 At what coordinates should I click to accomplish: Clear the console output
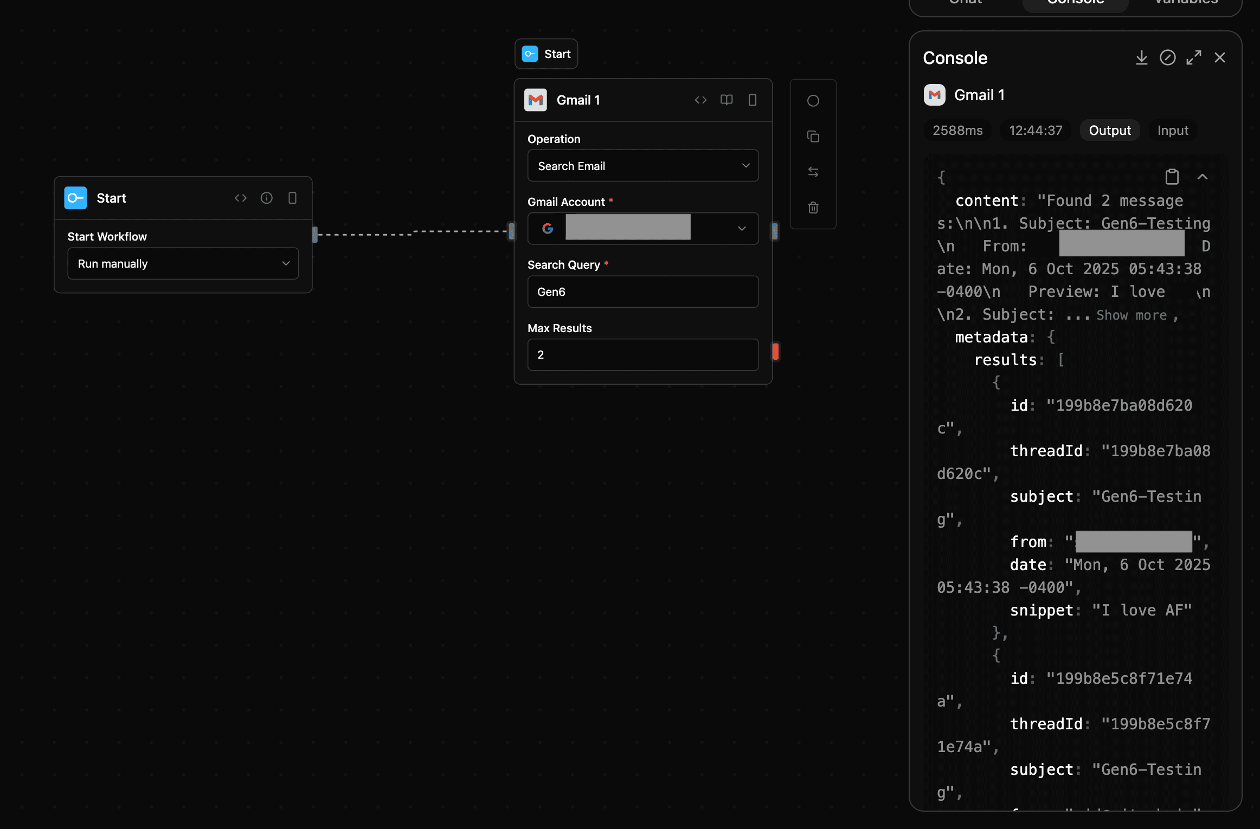pos(1167,58)
